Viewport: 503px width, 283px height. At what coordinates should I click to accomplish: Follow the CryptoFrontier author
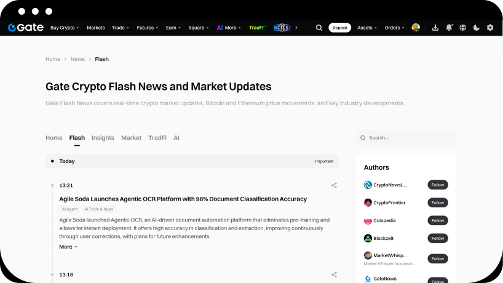tap(437, 202)
